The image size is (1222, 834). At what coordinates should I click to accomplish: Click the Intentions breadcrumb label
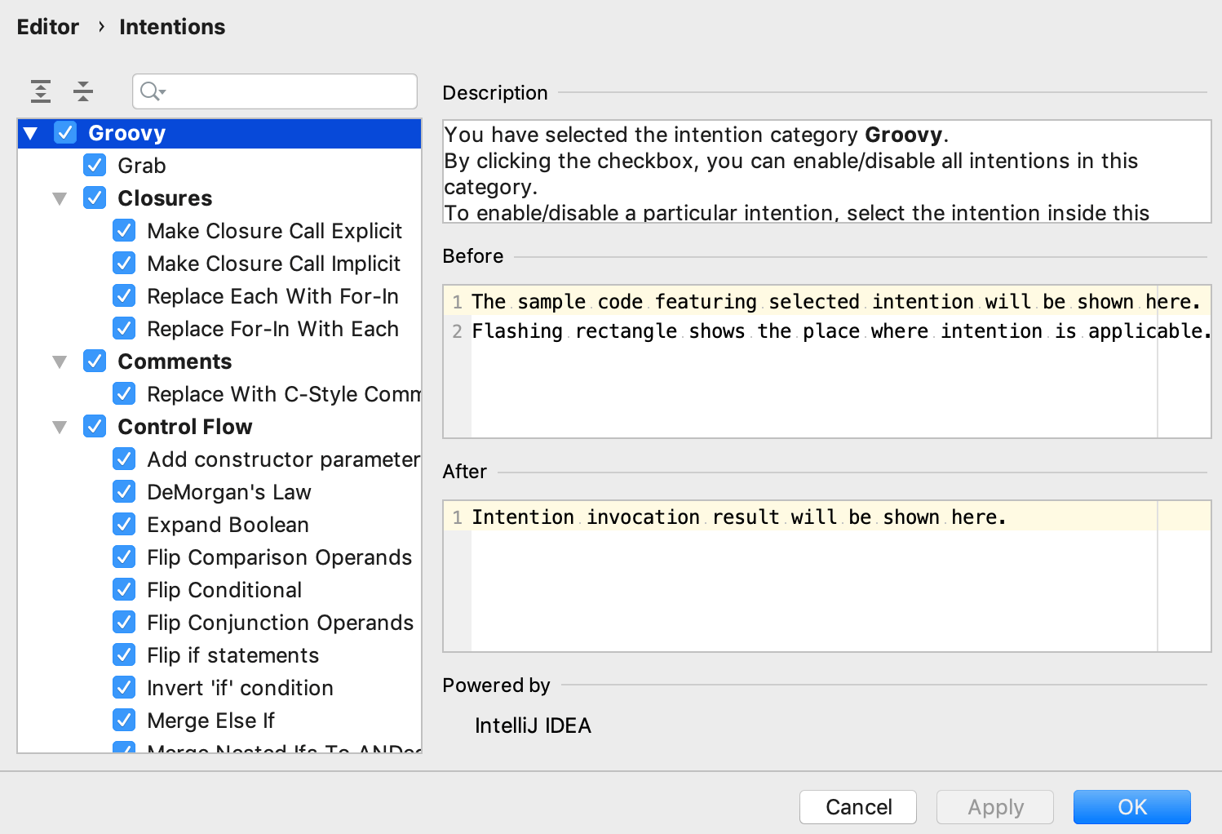171,26
